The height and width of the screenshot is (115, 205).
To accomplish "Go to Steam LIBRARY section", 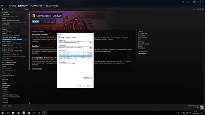I will [x=23, y=6].
